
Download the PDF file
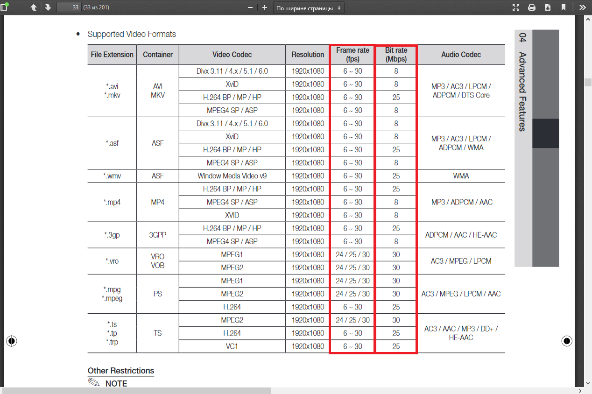tap(548, 7)
